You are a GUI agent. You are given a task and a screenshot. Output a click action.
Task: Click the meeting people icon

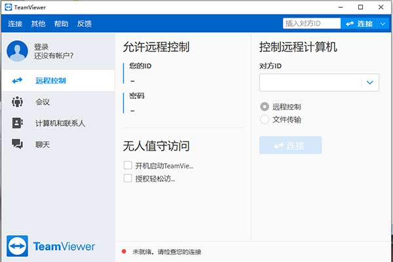click(17, 102)
